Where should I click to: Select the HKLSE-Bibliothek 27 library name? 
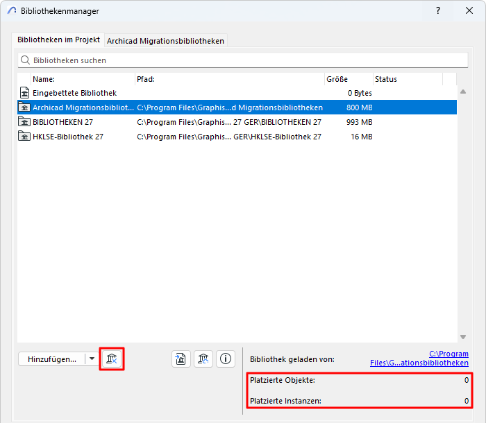pyautogui.click(x=68, y=137)
